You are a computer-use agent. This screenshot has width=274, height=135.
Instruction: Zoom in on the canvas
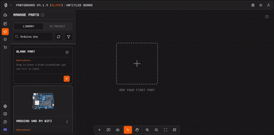(147, 130)
